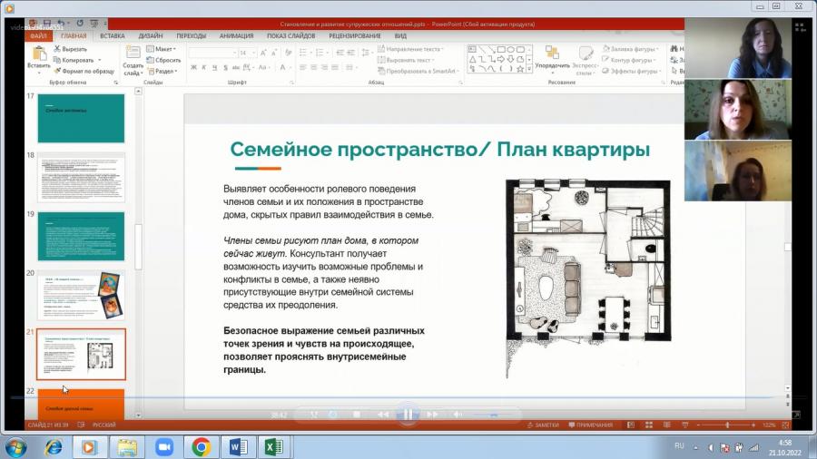Image resolution: width=817 pixels, height=459 pixels.
Task: Open the ВСТАВКА ribbon tab
Action: [112, 36]
